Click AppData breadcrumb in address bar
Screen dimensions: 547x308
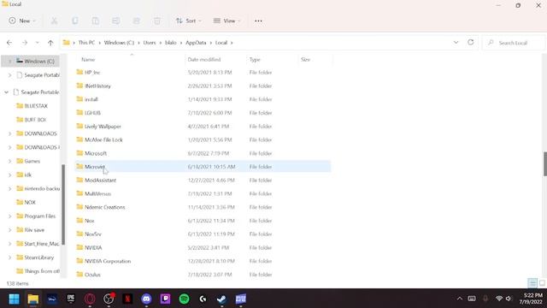(x=196, y=43)
